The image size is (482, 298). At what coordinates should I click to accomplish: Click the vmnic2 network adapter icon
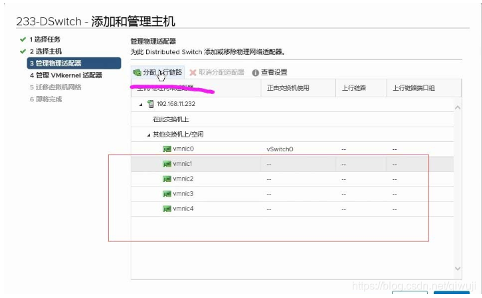pos(167,179)
